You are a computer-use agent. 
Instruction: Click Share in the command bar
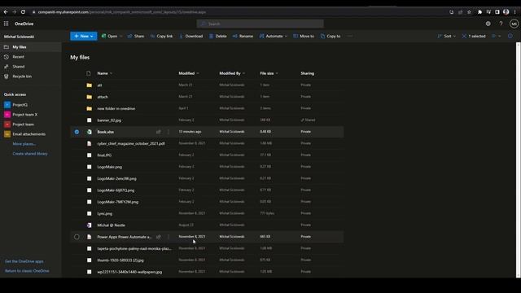pos(136,36)
